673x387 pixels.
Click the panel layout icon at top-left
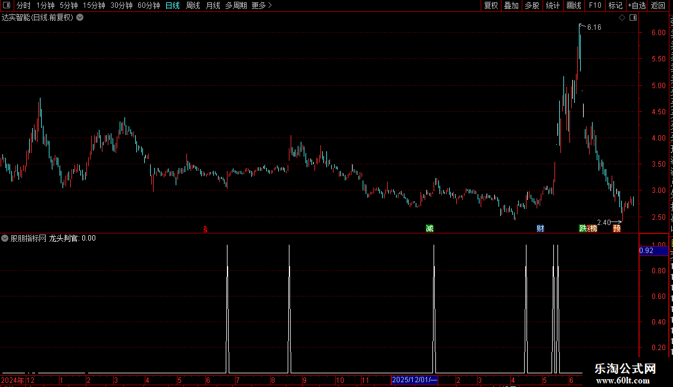7,5
